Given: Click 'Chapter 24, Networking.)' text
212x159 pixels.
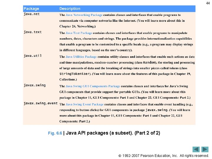Looking at the screenshot, I should [77, 26].
